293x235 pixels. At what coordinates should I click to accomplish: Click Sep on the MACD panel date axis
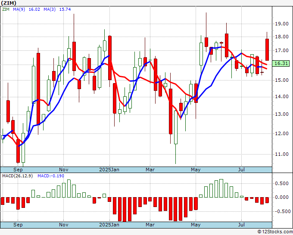(18, 225)
